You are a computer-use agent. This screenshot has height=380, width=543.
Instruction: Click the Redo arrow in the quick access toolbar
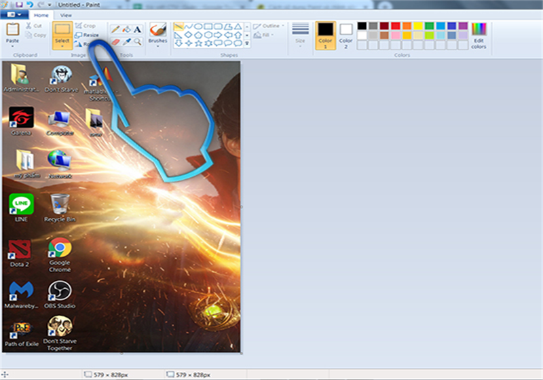click(x=41, y=5)
